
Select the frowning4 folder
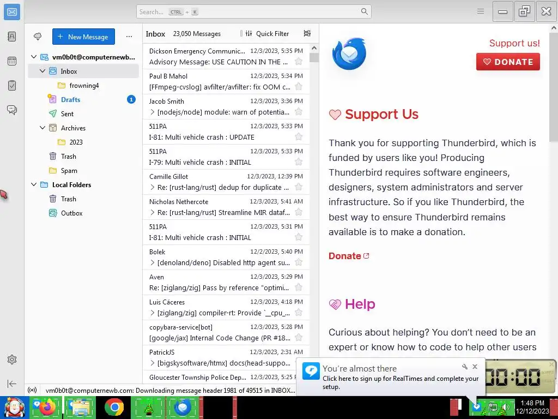pos(83,86)
